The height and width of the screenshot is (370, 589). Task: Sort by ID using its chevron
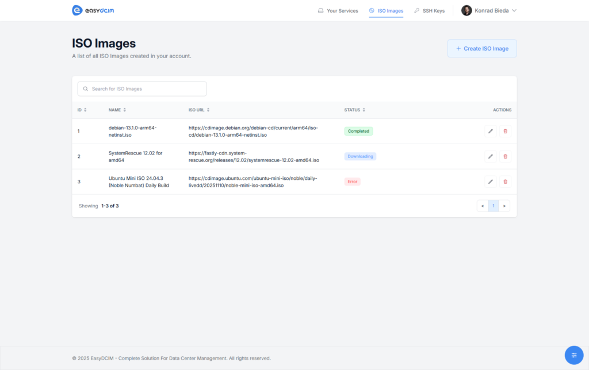click(86, 110)
